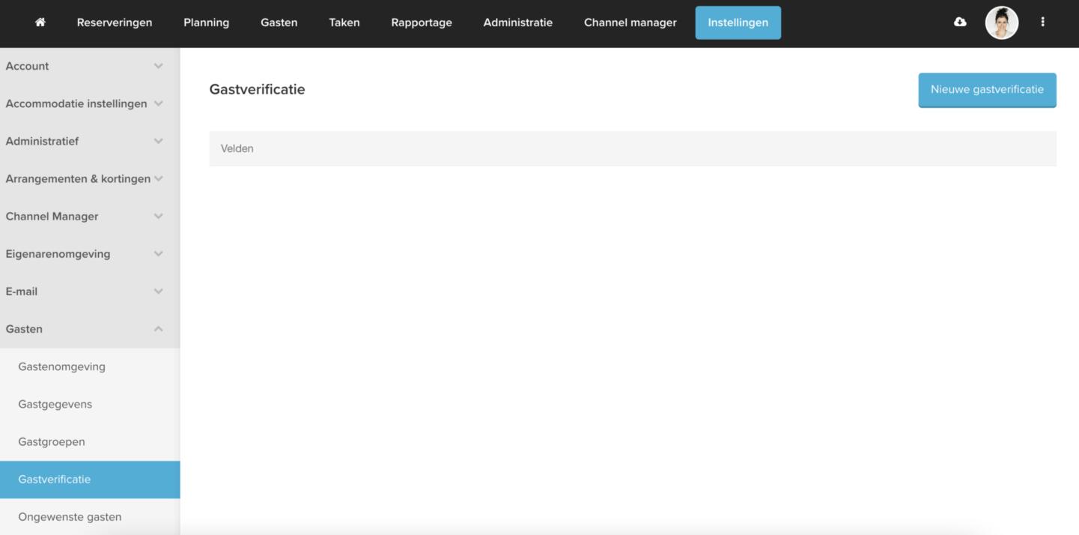Open Rapportage in the top navigation
This screenshot has width=1079, height=535.
pos(422,22)
